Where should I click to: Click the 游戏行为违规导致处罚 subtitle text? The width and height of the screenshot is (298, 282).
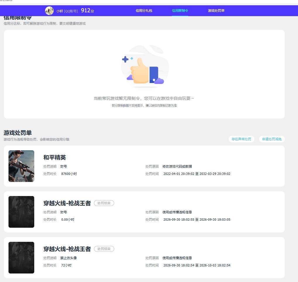pyautogui.click(x=37, y=139)
